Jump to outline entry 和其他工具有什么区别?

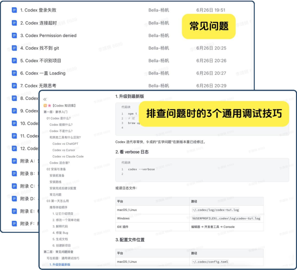[65, 137]
